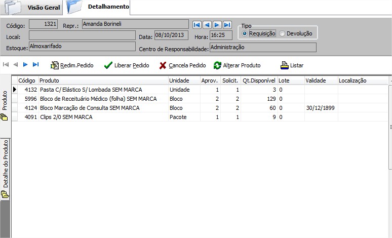The image size is (392, 238).
Task: Click the Alterar Produto refresh icon
Action: pyautogui.click(x=217, y=65)
